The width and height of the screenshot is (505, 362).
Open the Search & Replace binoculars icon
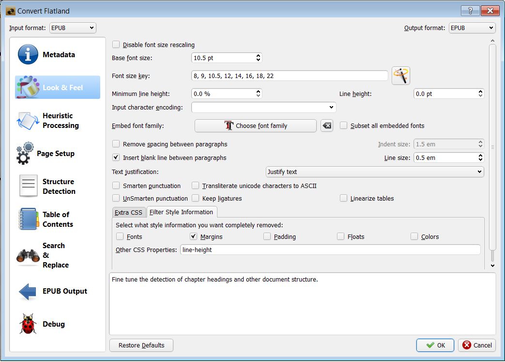tap(28, 255)
